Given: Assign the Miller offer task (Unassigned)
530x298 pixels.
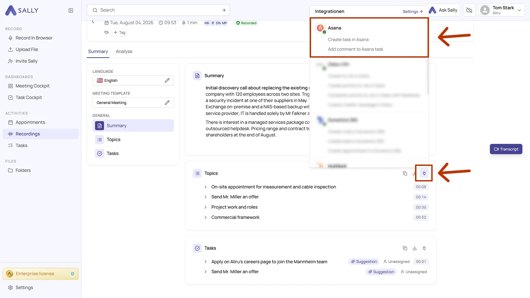Looking at the screenshot, I should (414, 272).
